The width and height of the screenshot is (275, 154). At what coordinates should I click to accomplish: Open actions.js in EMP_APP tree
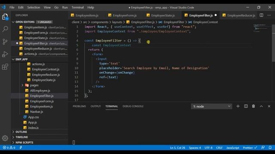pyautogui.click(x=38, y=64)
